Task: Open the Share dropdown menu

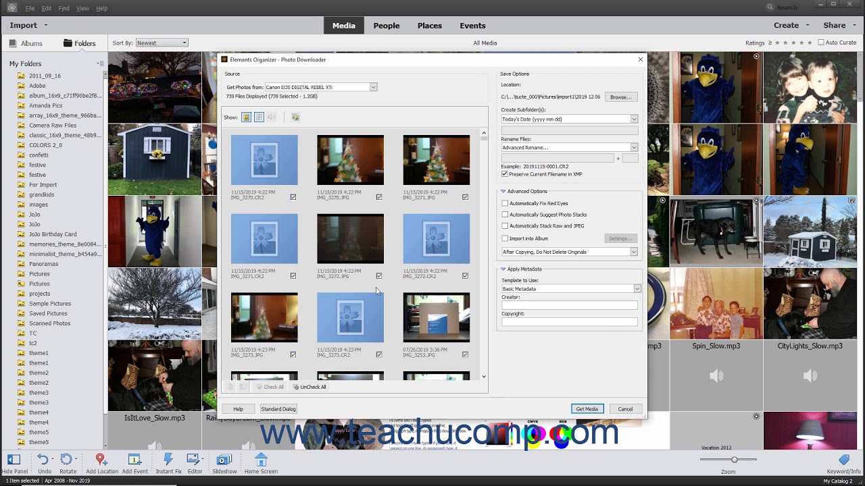Action: [839, 25]
